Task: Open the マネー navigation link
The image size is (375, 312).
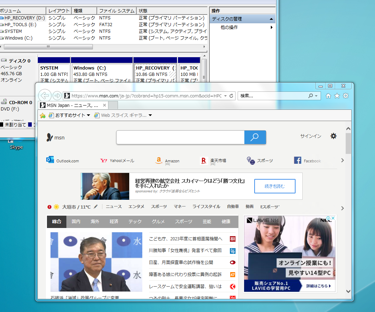Action: click(180, 206)
